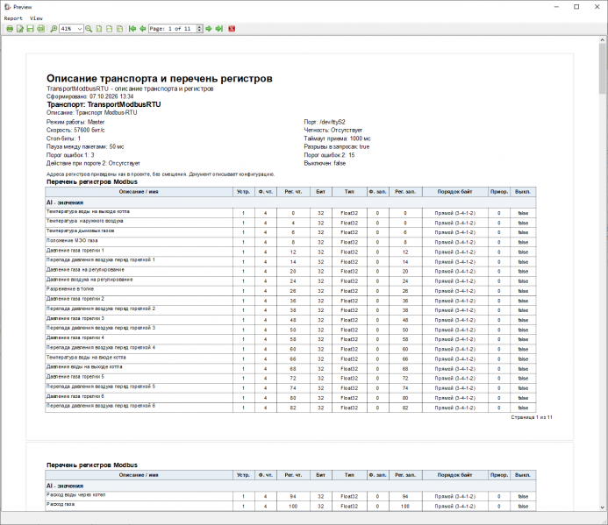Click the first page's 'AI - значения' group row
608x525 pixels.
[290, 202]
